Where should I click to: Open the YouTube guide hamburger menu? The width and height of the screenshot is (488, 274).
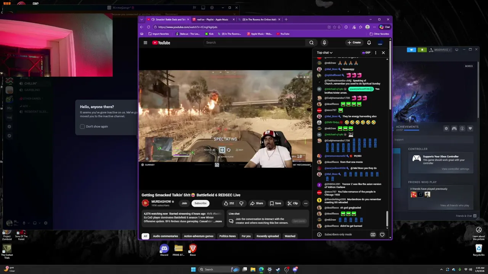tap(145, 43)
